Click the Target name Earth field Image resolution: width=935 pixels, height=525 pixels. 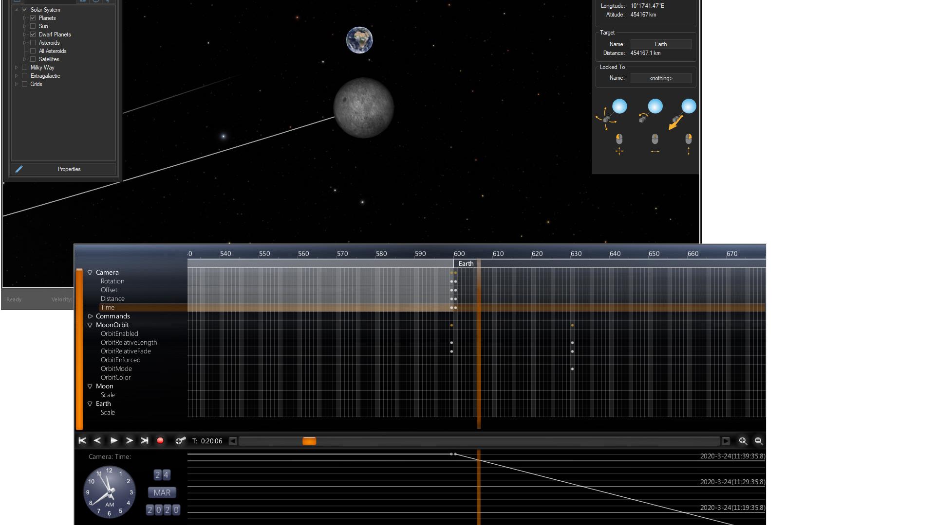(661, 44)
